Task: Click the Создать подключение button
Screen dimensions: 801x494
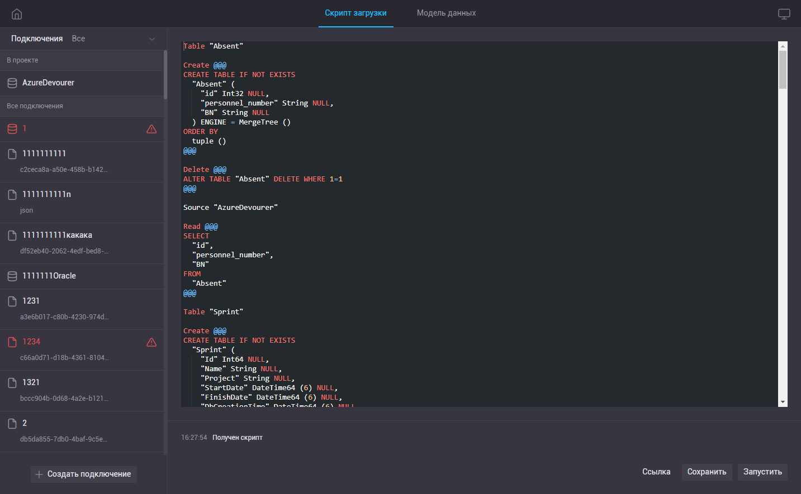Action: point(84,474)
